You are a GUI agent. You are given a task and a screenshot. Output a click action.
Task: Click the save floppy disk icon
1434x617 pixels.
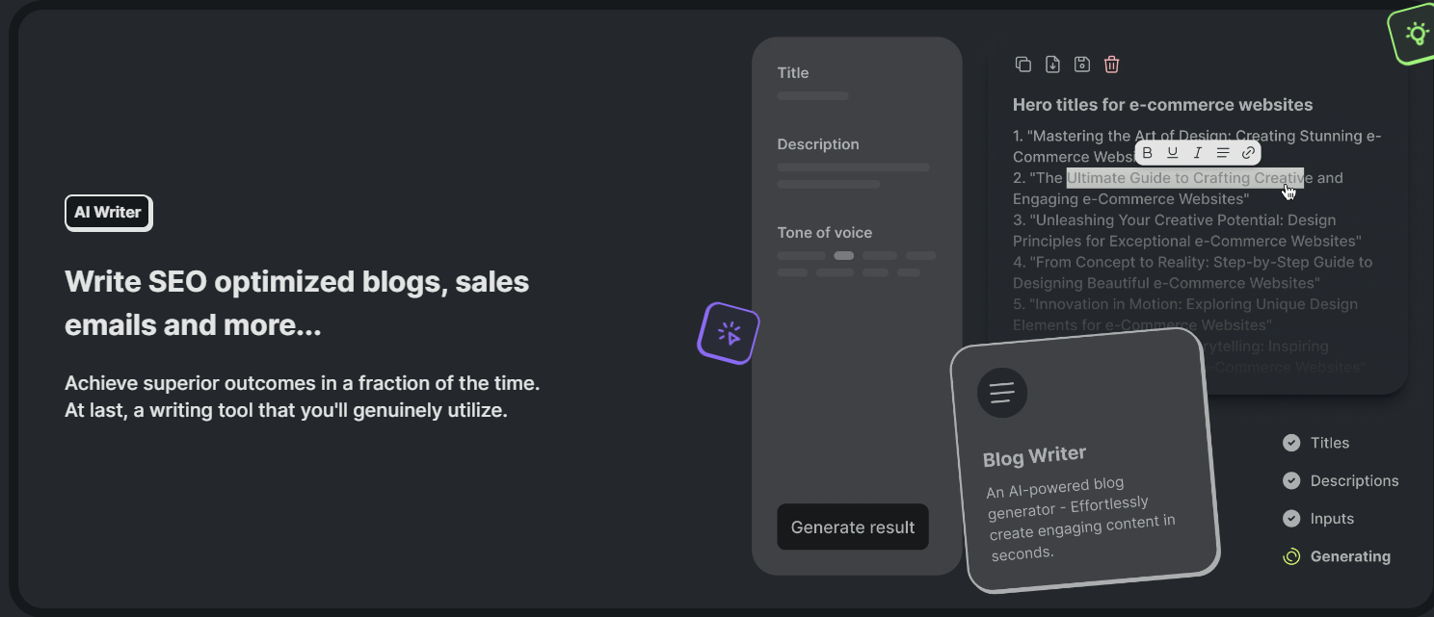pos(1082,64)
